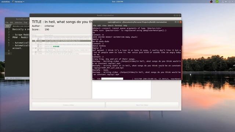235x132 pixels.
Task: Click the 'Next Post (Skip)' button
Action: point(142,105)
